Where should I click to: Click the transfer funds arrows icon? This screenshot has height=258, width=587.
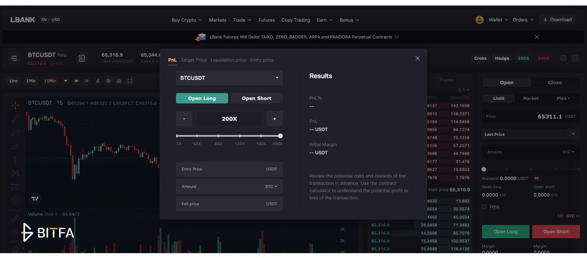tap(537, 178)
